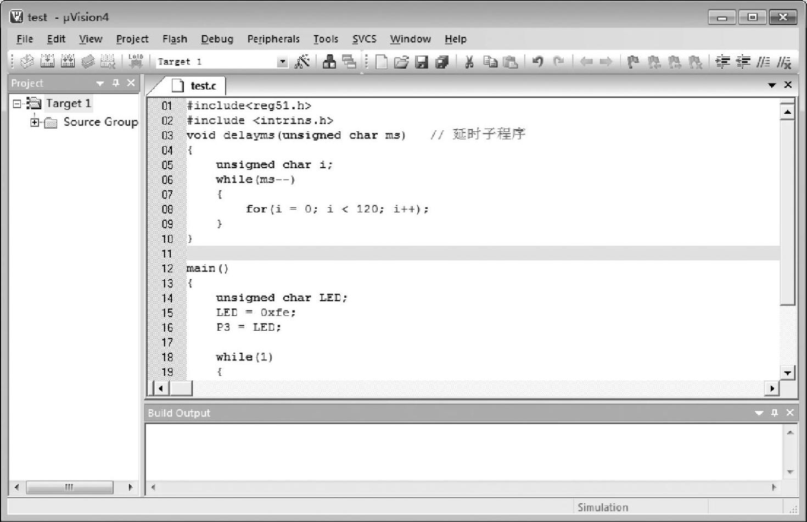Click the Build target toolbar icon
This screenshot has width=807, height=522.
click(x=47, y=62)
